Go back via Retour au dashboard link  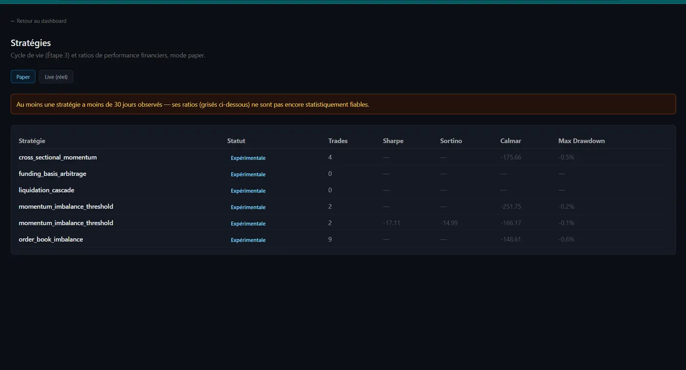[39, 21]
